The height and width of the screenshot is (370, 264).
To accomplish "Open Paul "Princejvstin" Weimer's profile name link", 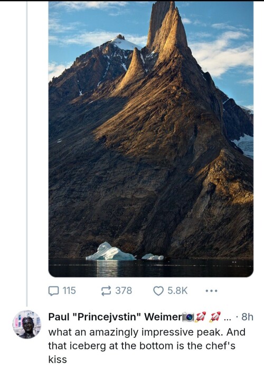I will pos(115,317).
